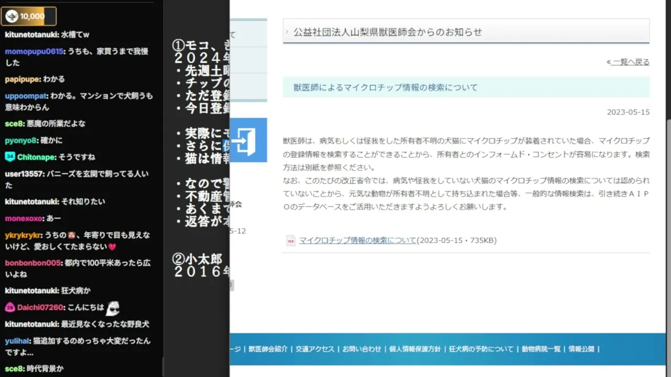This screenshot has width=671, height=377.
Task: Open the PDF file icon beside the microchip link
Action: click(291, 241)
